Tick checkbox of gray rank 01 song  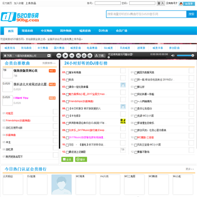(136, 73)
